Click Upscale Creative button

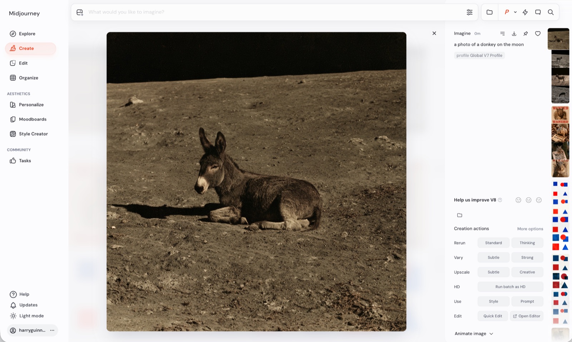point(527,272)
